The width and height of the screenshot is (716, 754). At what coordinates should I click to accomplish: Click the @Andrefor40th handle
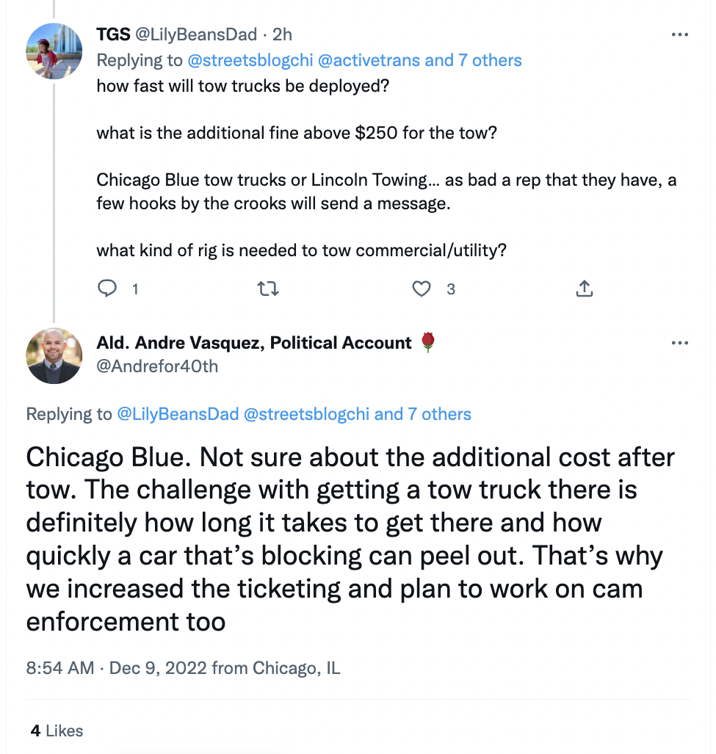pyautogui.click(x=157, y=366)
